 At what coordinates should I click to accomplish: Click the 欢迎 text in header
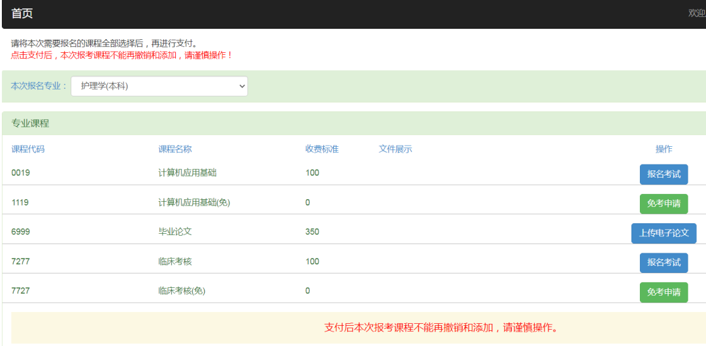(696, 13)
